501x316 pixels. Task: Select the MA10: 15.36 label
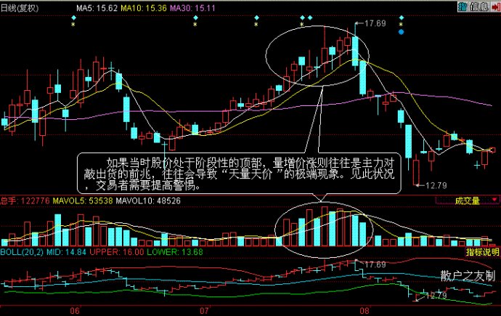click(x=144, y=8)
